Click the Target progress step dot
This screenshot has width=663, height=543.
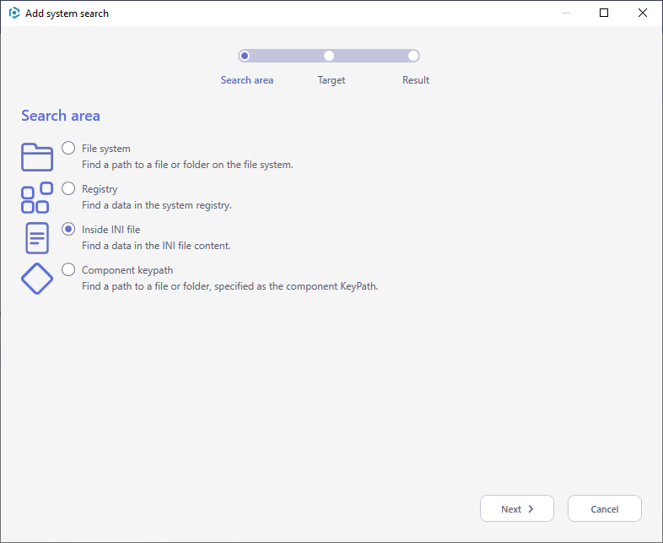click(x=329, y=56)
